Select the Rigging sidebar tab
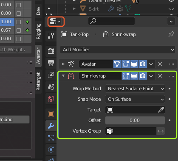This screenshot has height=161, width=178. tap(38, 31)
